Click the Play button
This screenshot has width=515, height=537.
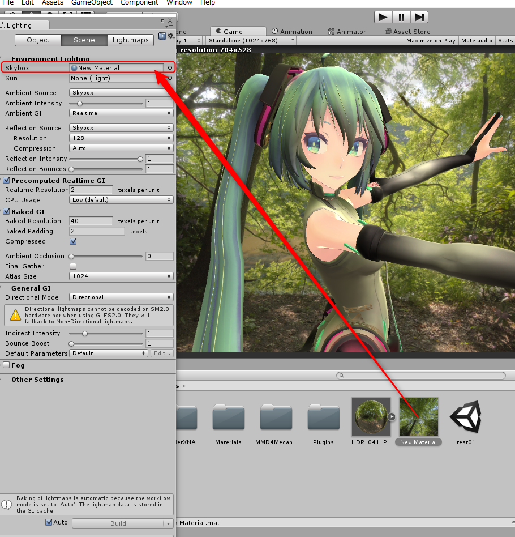click(383, 17)
